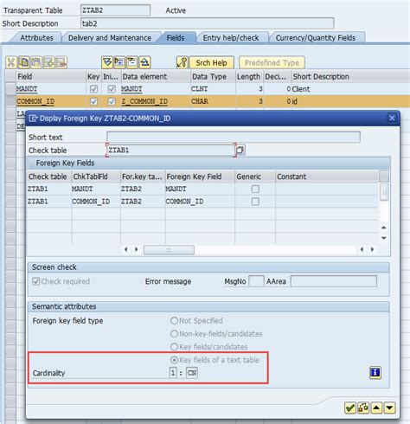410x424 pixels.
Task: Click the previous foreign key up-arrow icon
Action: [x=376, y=408]
